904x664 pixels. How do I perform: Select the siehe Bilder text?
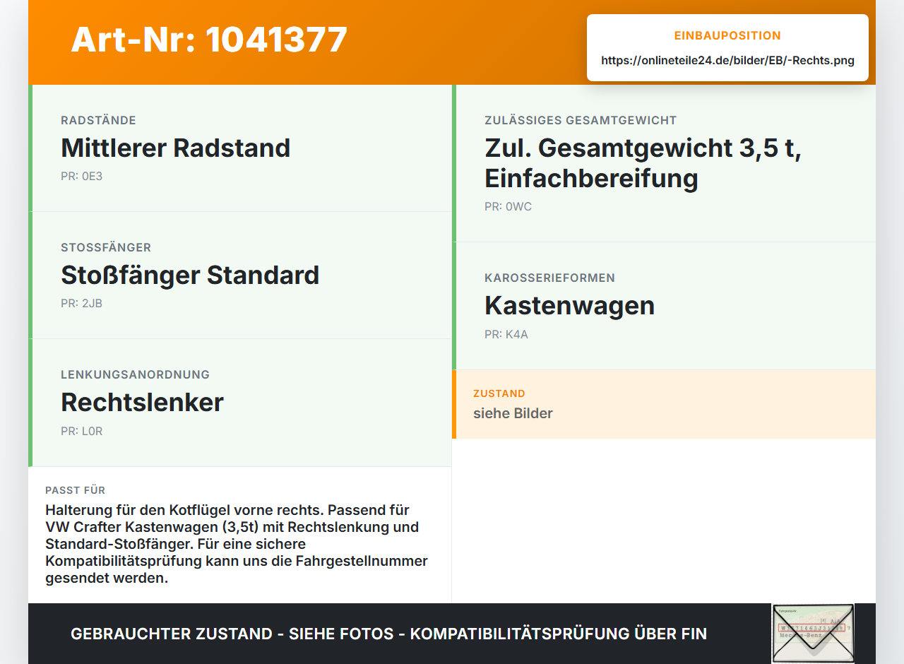coord(513,413)
